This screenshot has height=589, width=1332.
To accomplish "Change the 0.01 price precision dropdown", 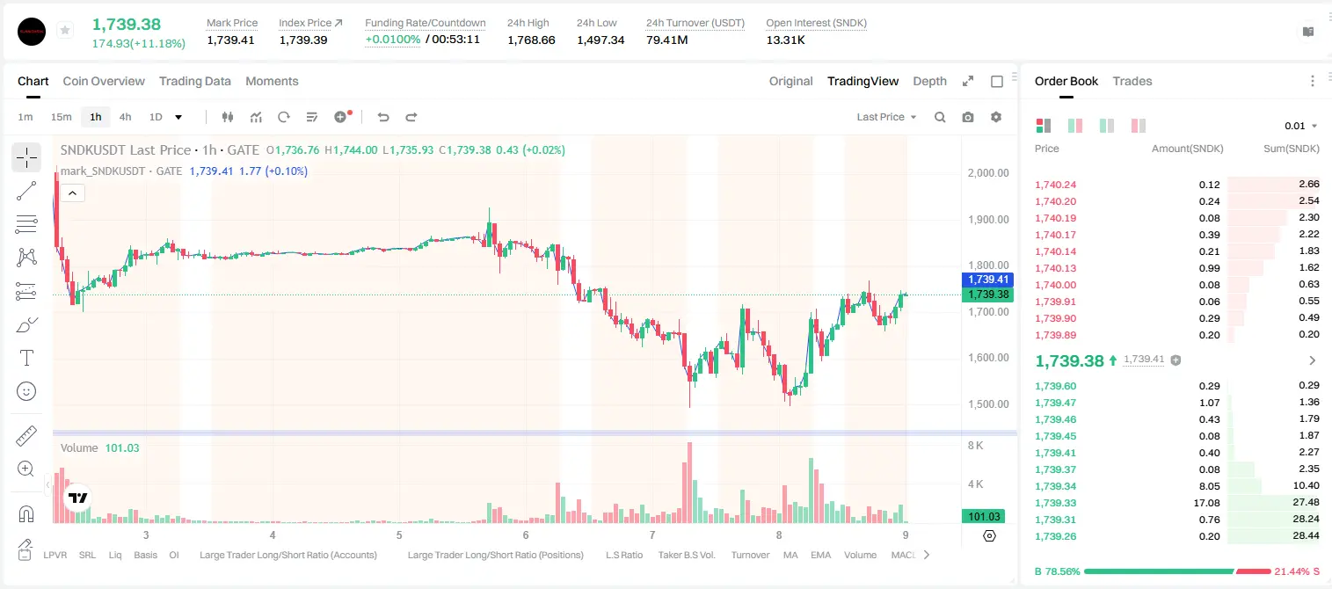I will point(1301,126).
